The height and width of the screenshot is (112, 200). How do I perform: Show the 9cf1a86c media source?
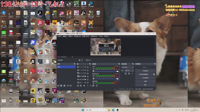pyautogui.click(x=85, y=67)
